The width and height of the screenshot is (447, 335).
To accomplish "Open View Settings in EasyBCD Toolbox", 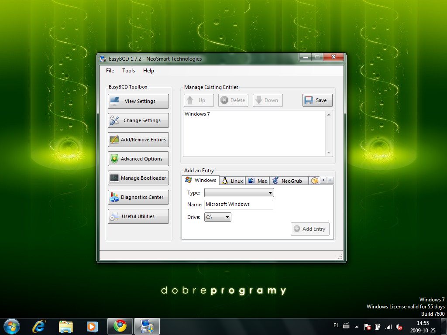I will (138, 101).
